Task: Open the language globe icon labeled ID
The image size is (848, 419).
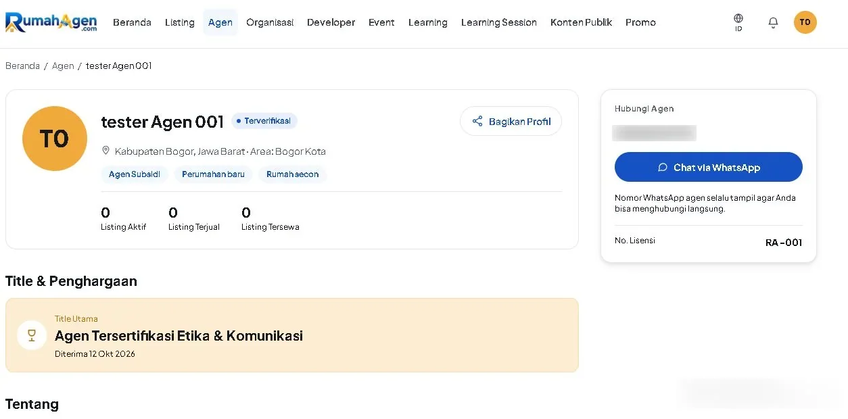Action: point(738,22)
